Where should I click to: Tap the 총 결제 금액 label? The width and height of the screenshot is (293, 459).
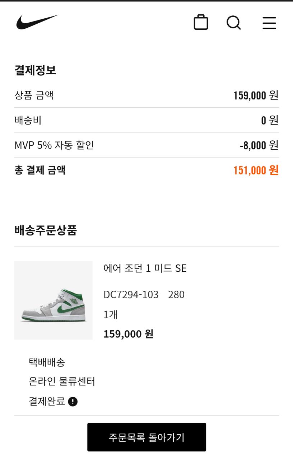tap(40, 170)
